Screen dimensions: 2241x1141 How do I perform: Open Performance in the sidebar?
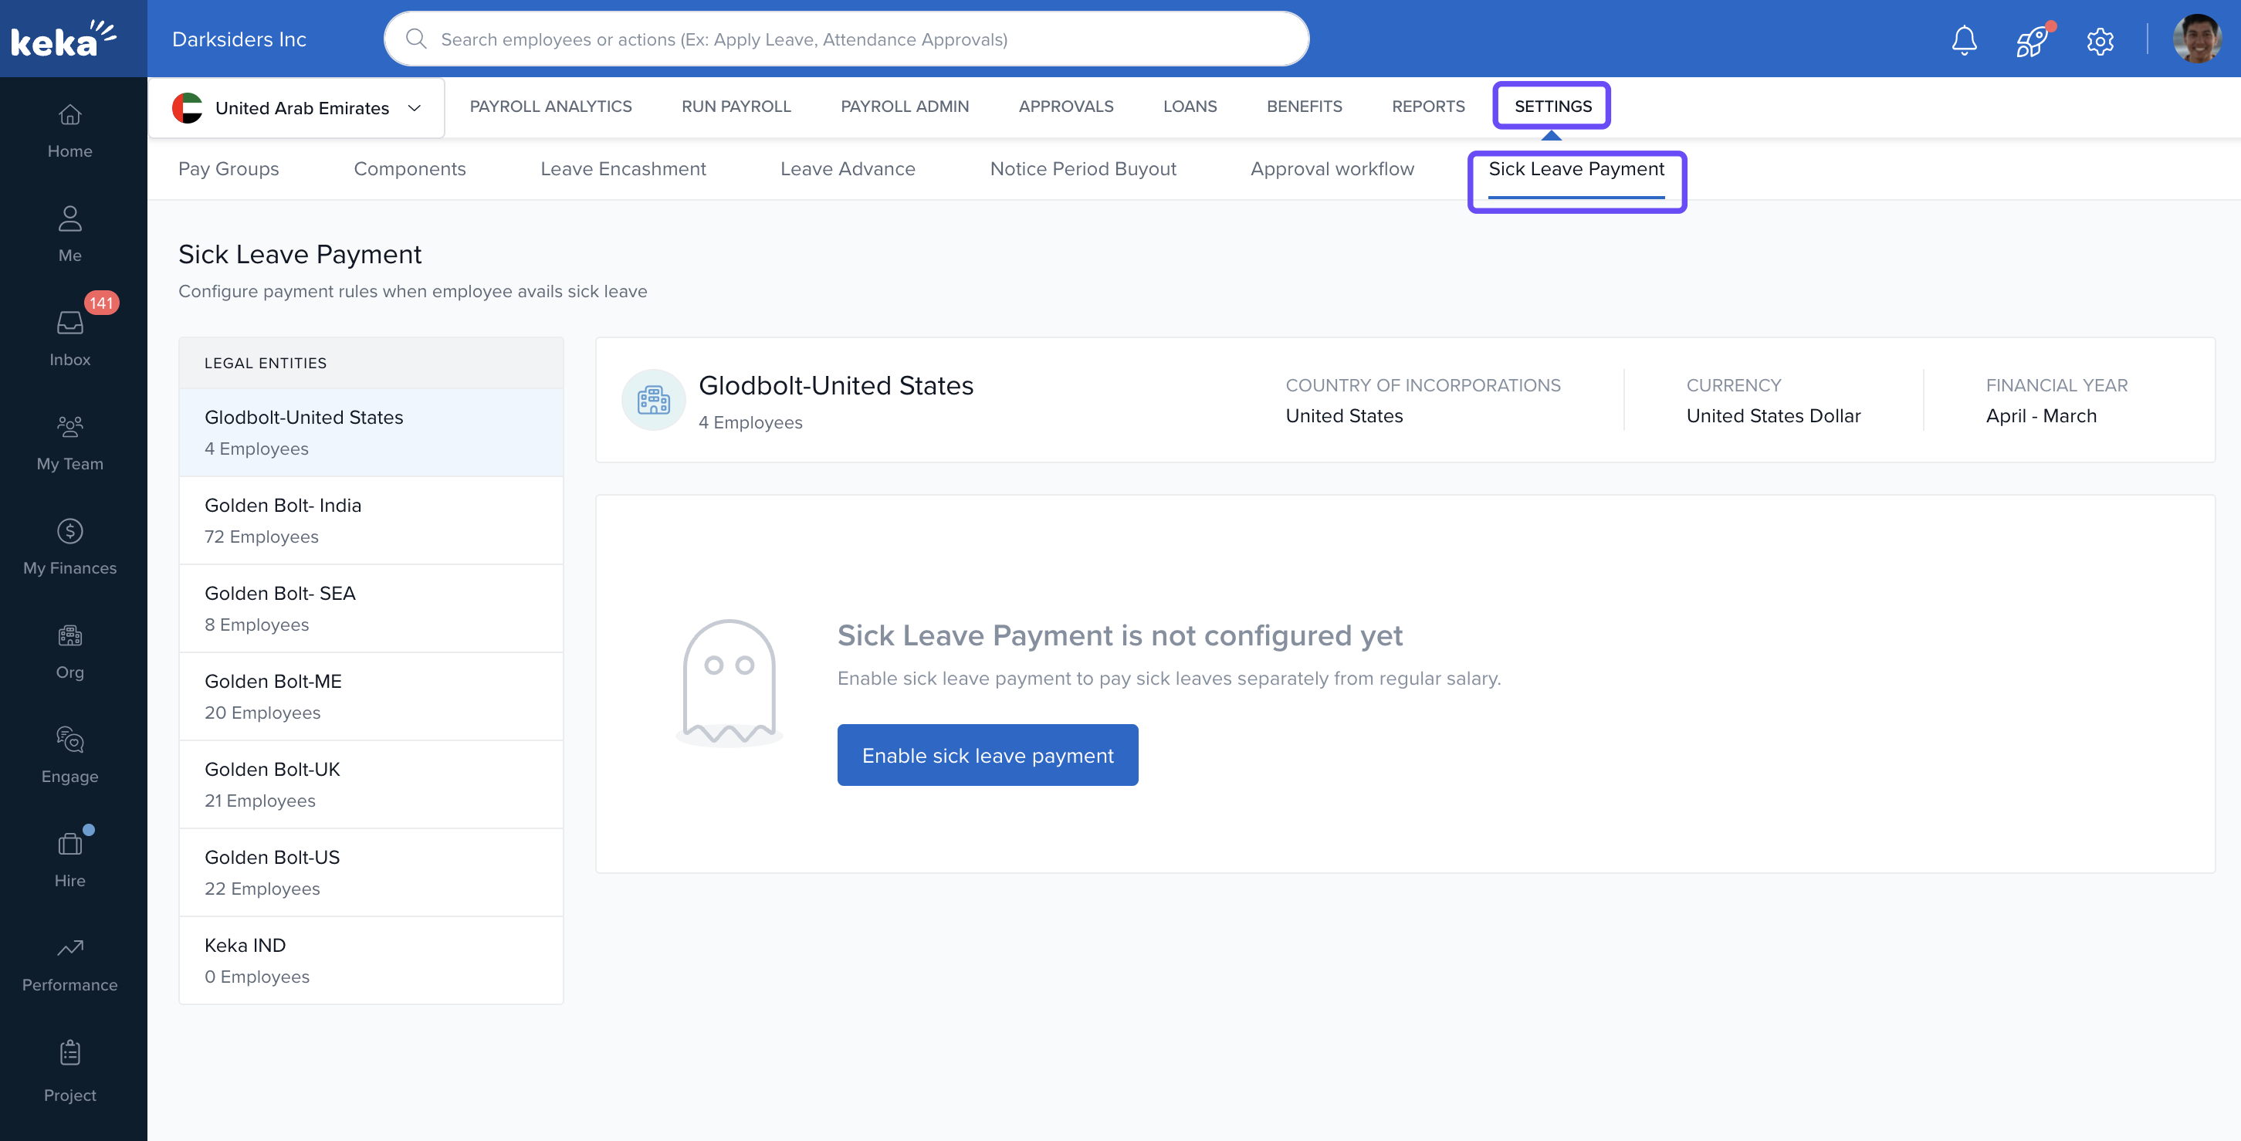pyautogui.click(x=69, y=963)
